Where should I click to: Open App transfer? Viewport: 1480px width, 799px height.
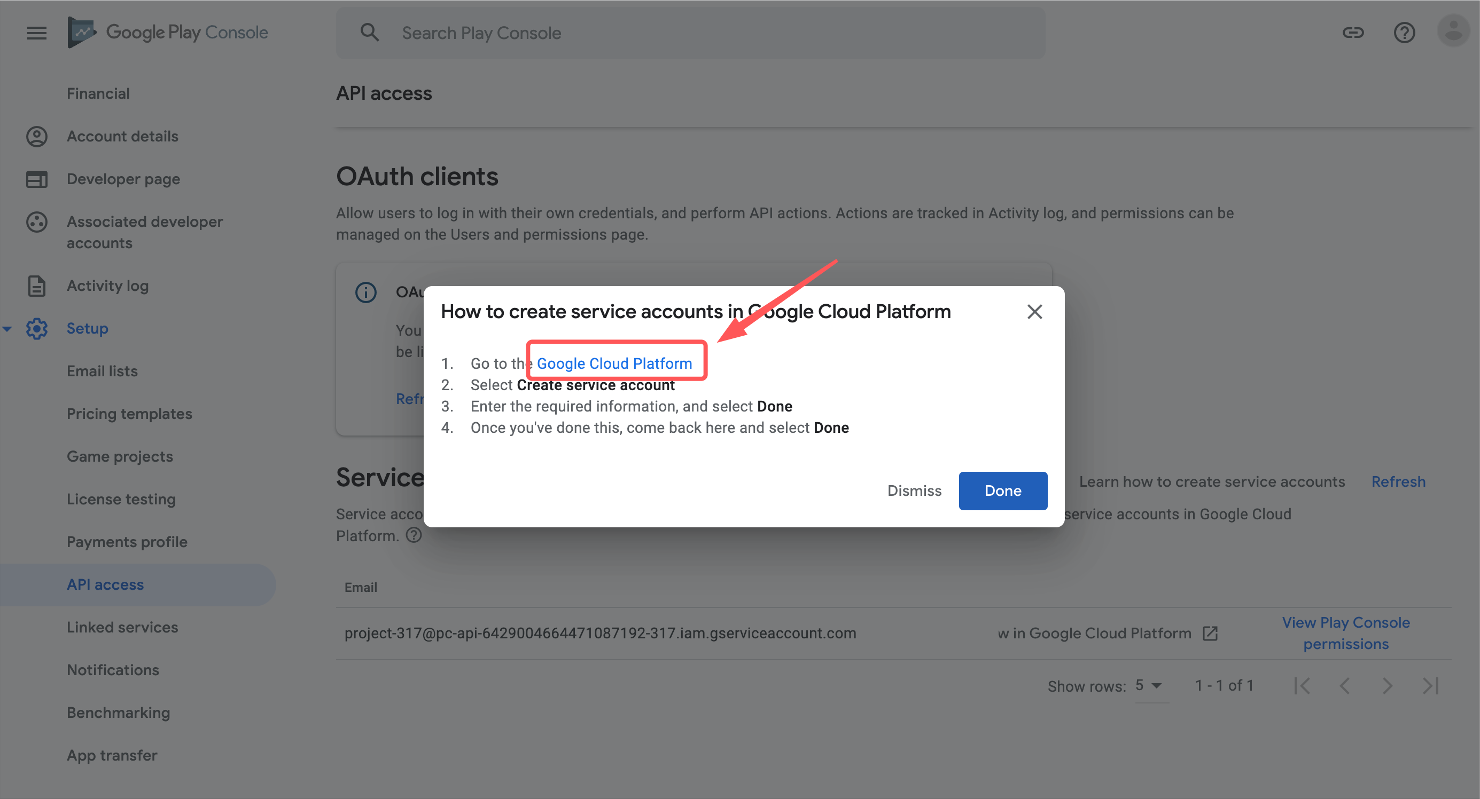pyautogui.click(x=112, y=755)
